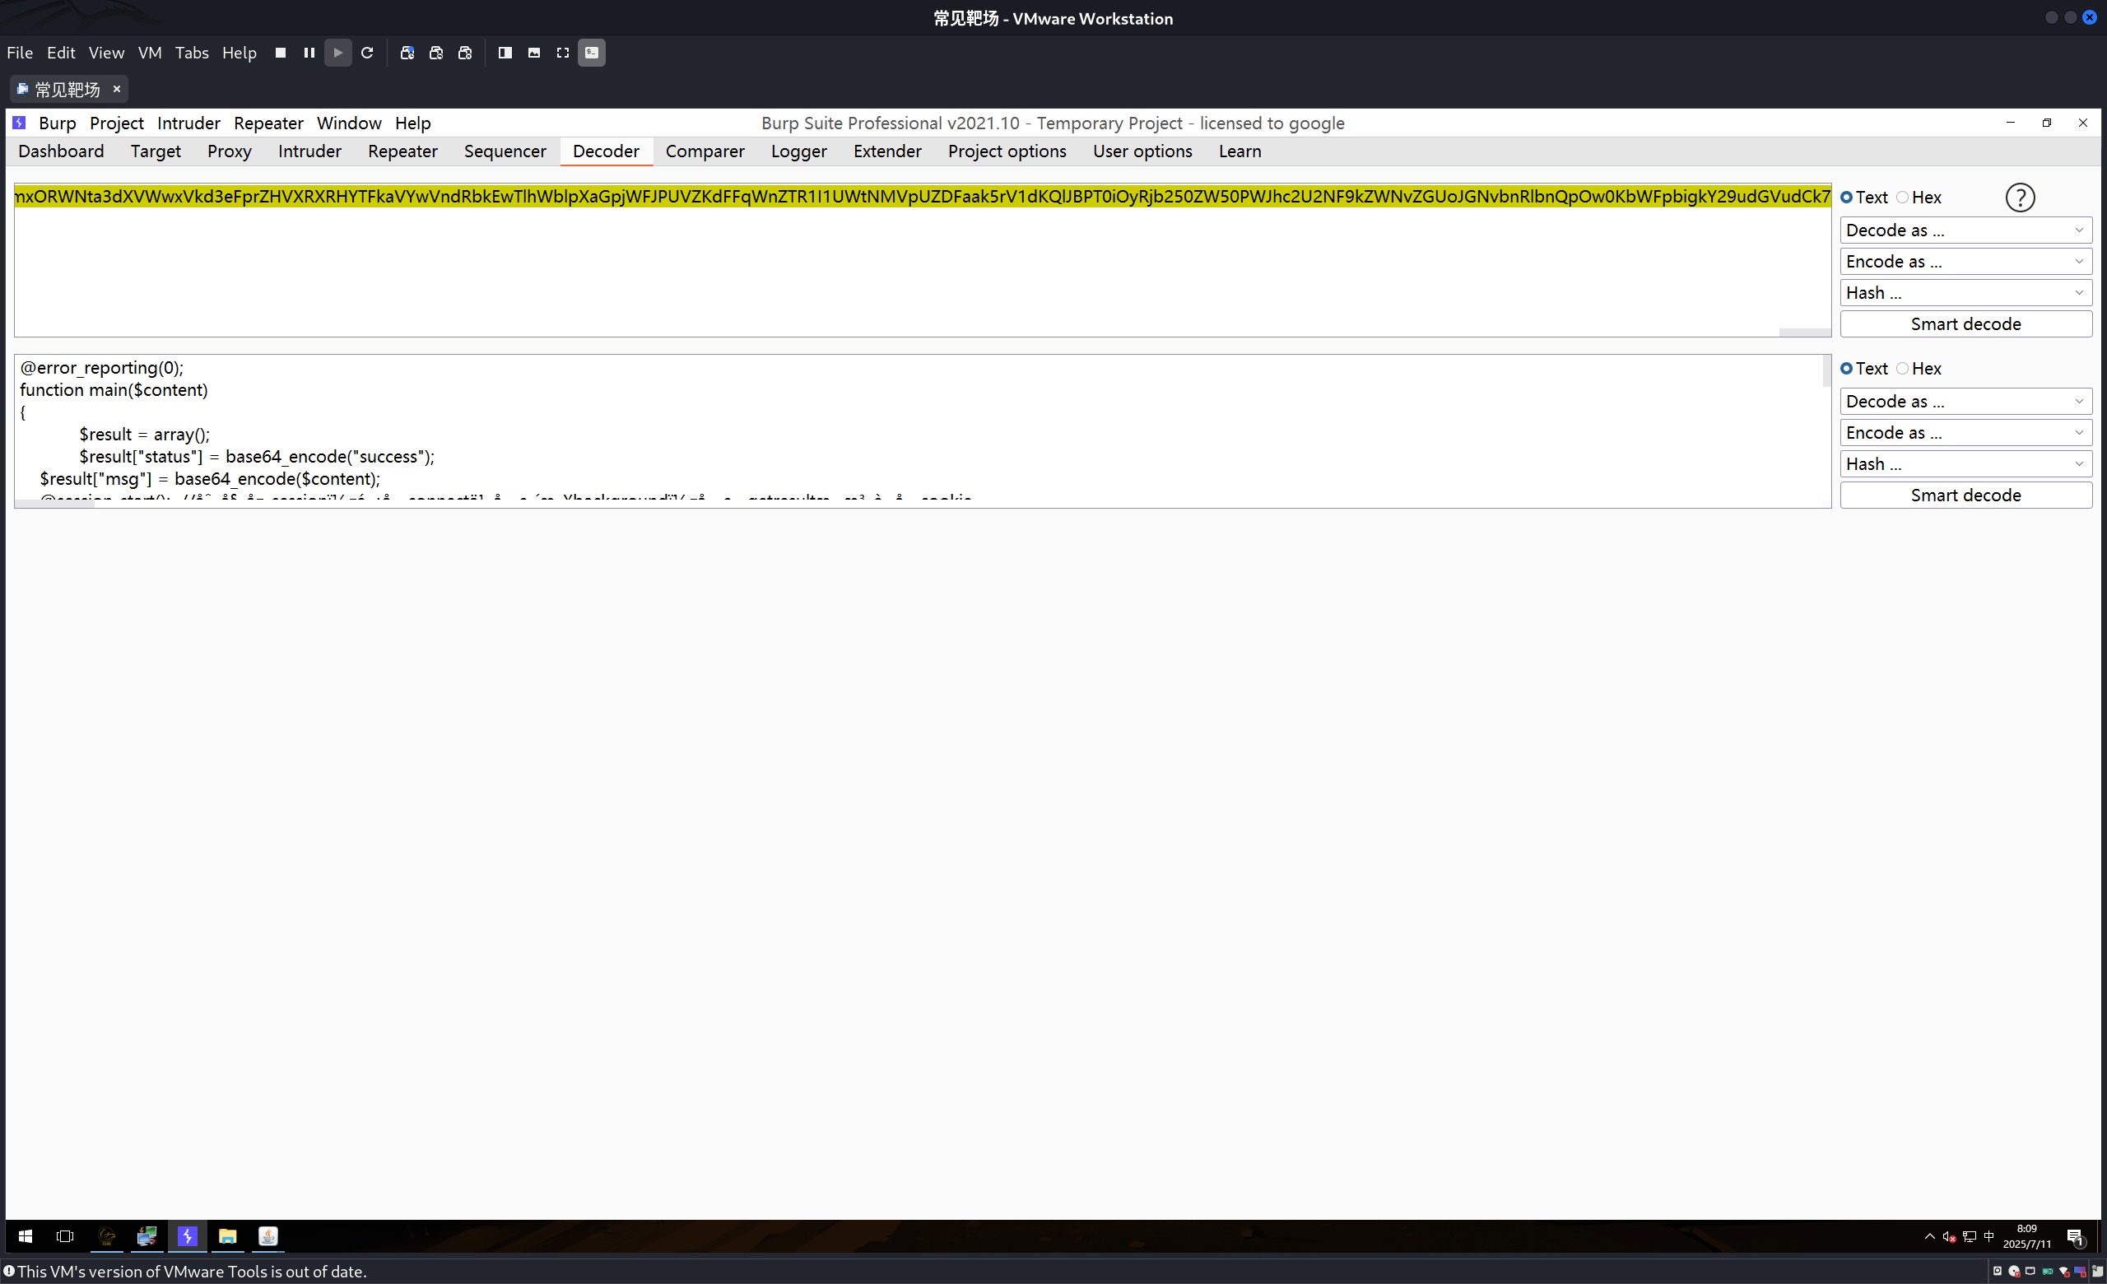Enter VMware full screen mode icon
Image resolution: width=2107 pixels, height=1284 pixels.
pos(563,53)
